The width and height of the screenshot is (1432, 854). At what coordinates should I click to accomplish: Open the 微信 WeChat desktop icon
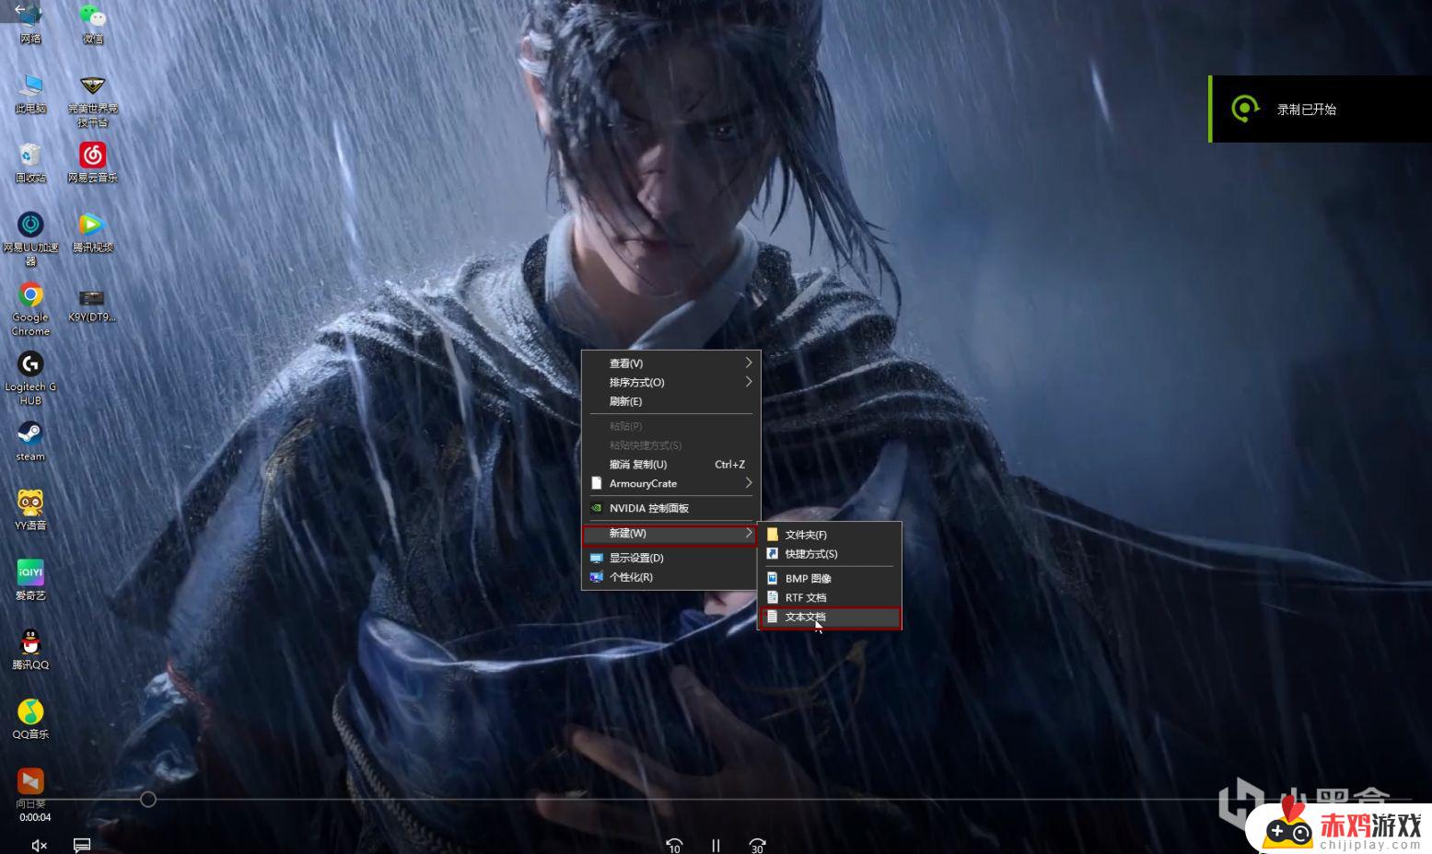click(x=92, y=24)
